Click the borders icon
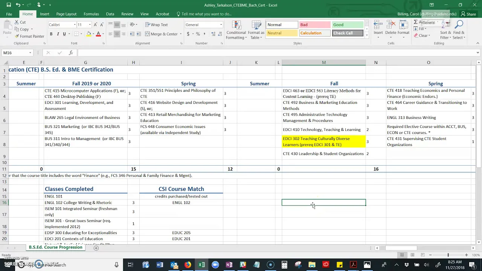This screenshot has width=482, height=271. [x=76, y=34]
